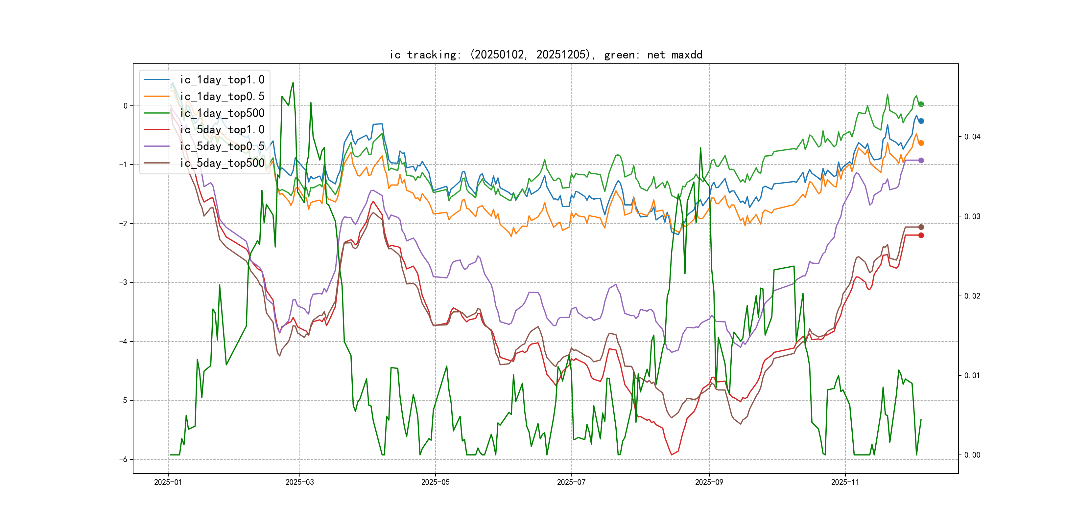This screenshot has width=1065, height=532.
Task: Click the brown end-point dot marker
Action: tap(921, 227)
